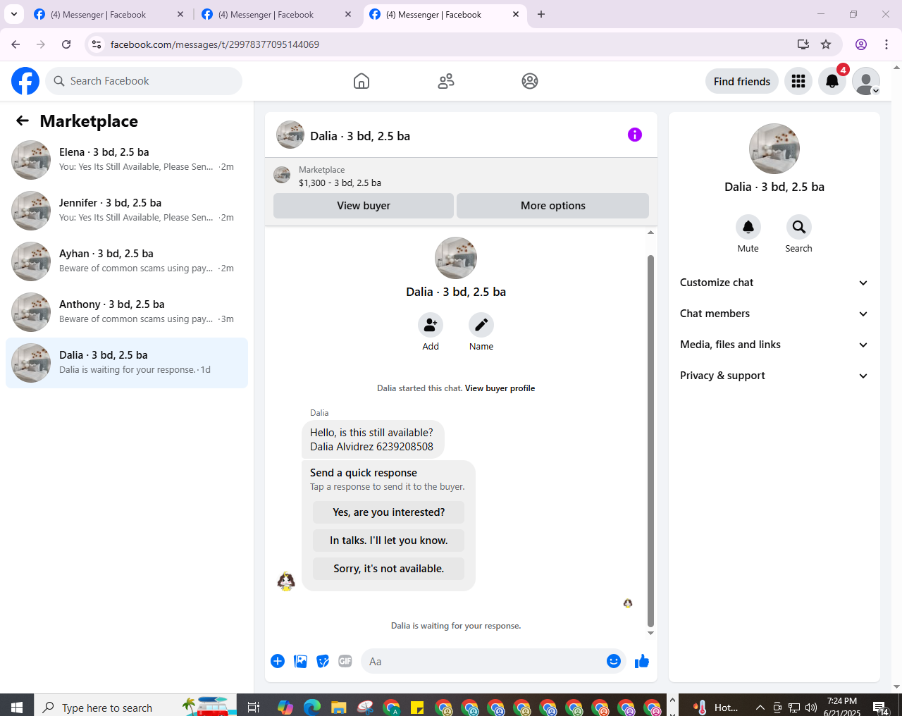
Task: Choose a sticker in the composer
Action: click(x=323, y=661)
